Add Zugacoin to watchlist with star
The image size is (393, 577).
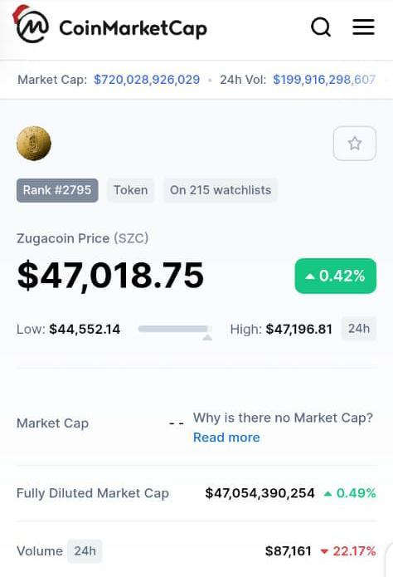point(354,143)
